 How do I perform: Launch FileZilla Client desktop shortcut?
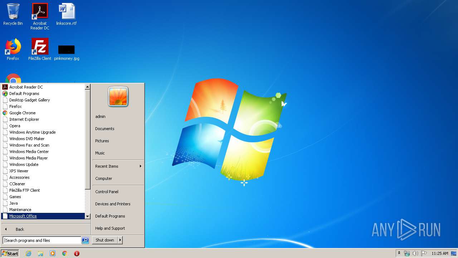click(40, 49)
